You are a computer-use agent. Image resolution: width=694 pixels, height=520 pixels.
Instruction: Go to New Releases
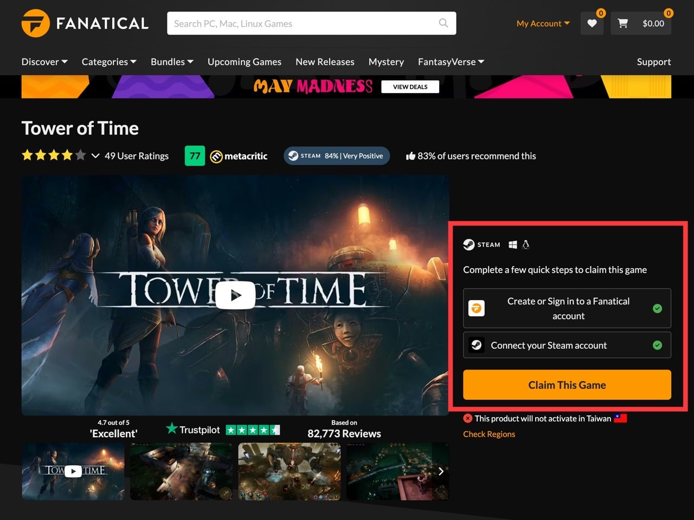(325, 62)
